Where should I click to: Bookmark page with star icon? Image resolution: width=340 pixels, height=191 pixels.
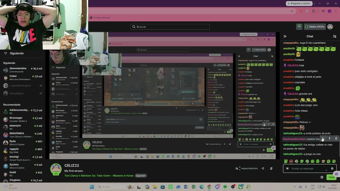[292, 11]
